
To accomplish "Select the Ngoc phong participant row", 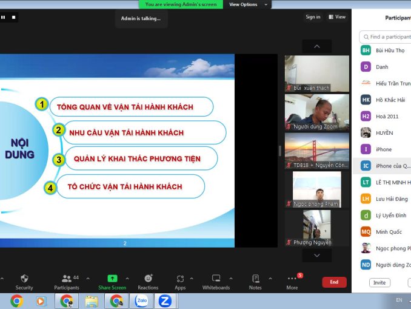I will tap(382, 248).
